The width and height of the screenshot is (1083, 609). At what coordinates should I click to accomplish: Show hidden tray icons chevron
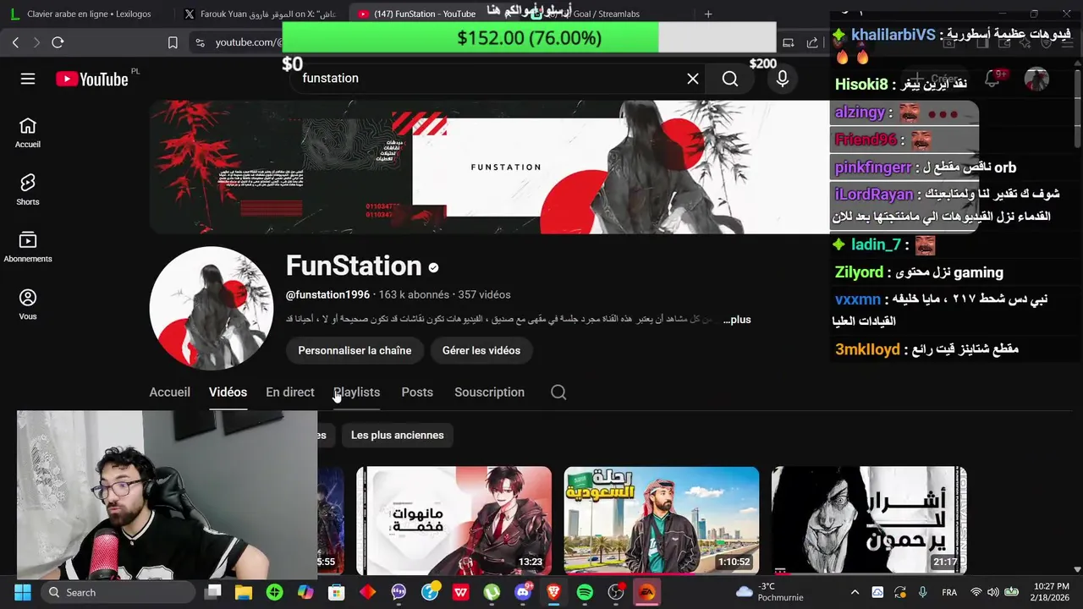coord(855,592)
